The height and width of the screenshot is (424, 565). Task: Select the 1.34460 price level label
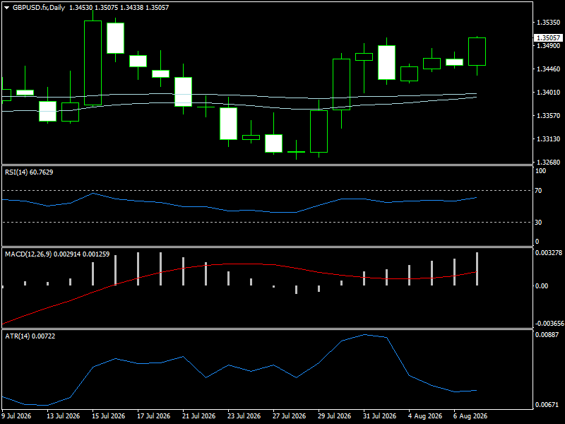point(549,69)
